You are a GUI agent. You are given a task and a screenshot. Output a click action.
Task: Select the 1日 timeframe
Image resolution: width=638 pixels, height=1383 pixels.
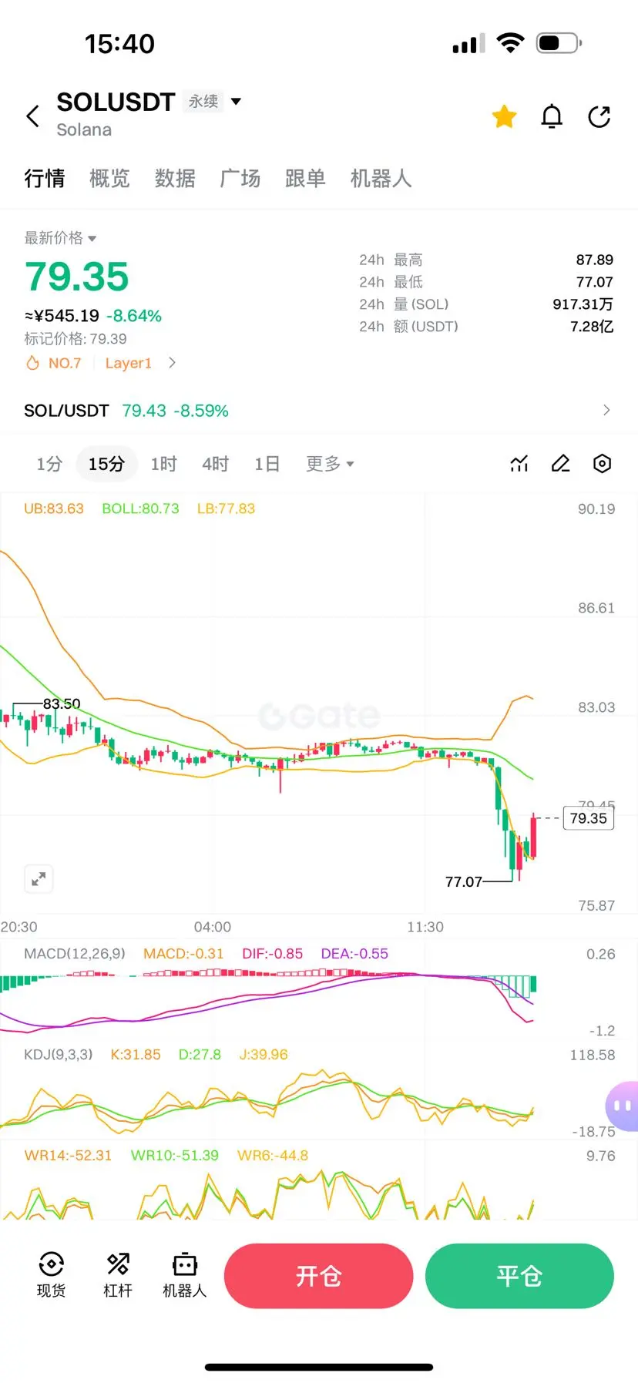(267, 464)
